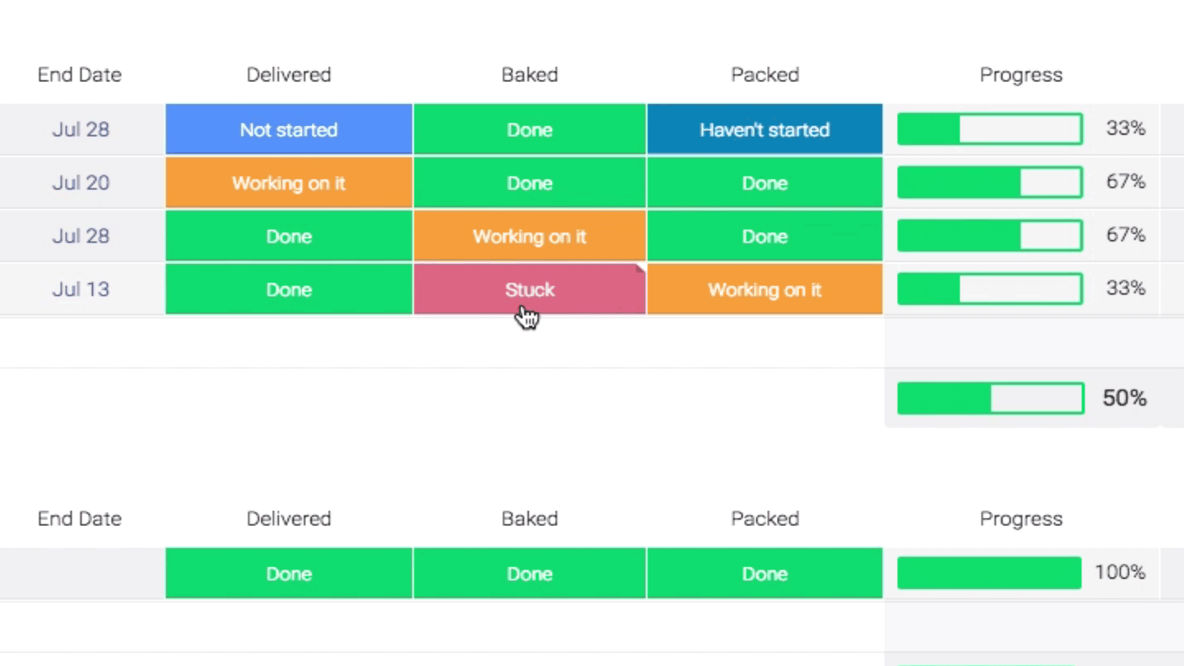Image resolution: width=1184 pixels, height=666 pixels.
Task: Click the empty end date in lower group
Action: click(x=82, y=573)
